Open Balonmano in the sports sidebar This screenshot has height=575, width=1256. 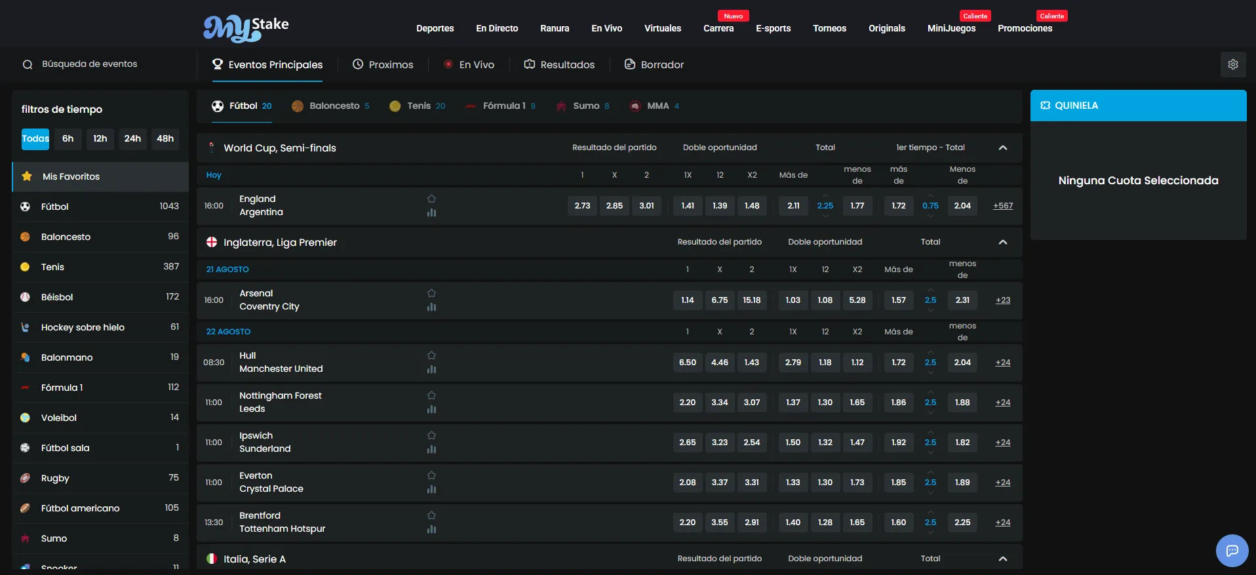point(100,357)
